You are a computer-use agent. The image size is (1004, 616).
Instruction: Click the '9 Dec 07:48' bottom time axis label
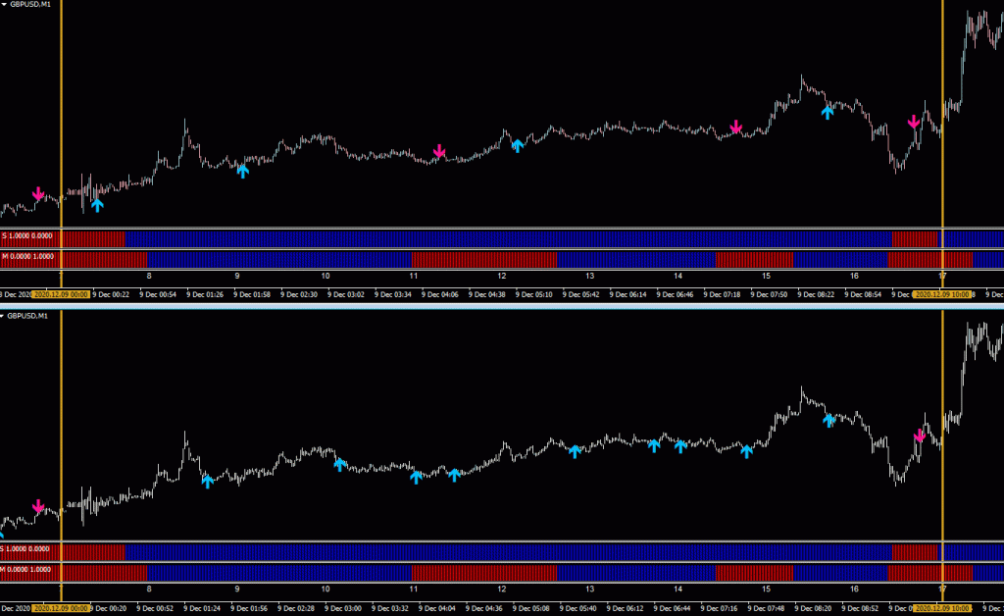(767, 609)
